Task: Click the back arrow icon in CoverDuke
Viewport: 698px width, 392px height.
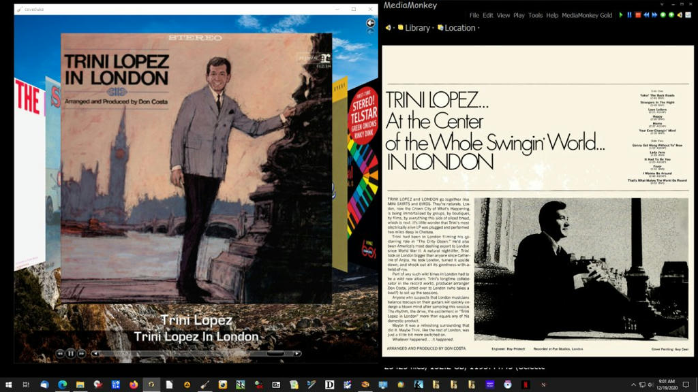Action: 370,23
